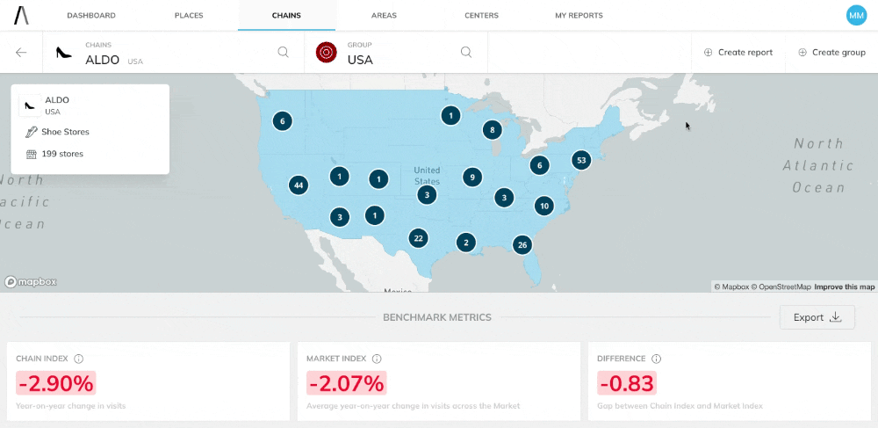878x428 pixels.
Task: Click the Market Index info icon
Action: (x=377, y=359)
